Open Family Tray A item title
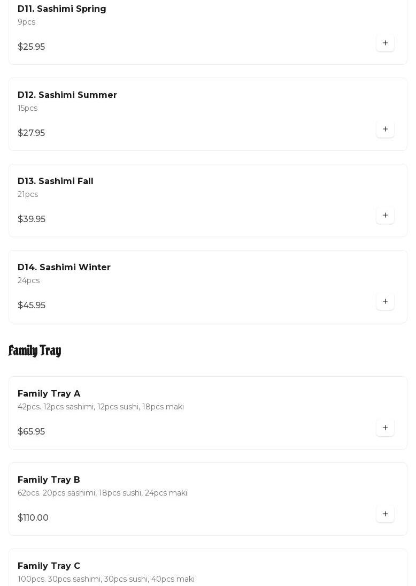Screen dimensions: 416x586 (49, 393)
